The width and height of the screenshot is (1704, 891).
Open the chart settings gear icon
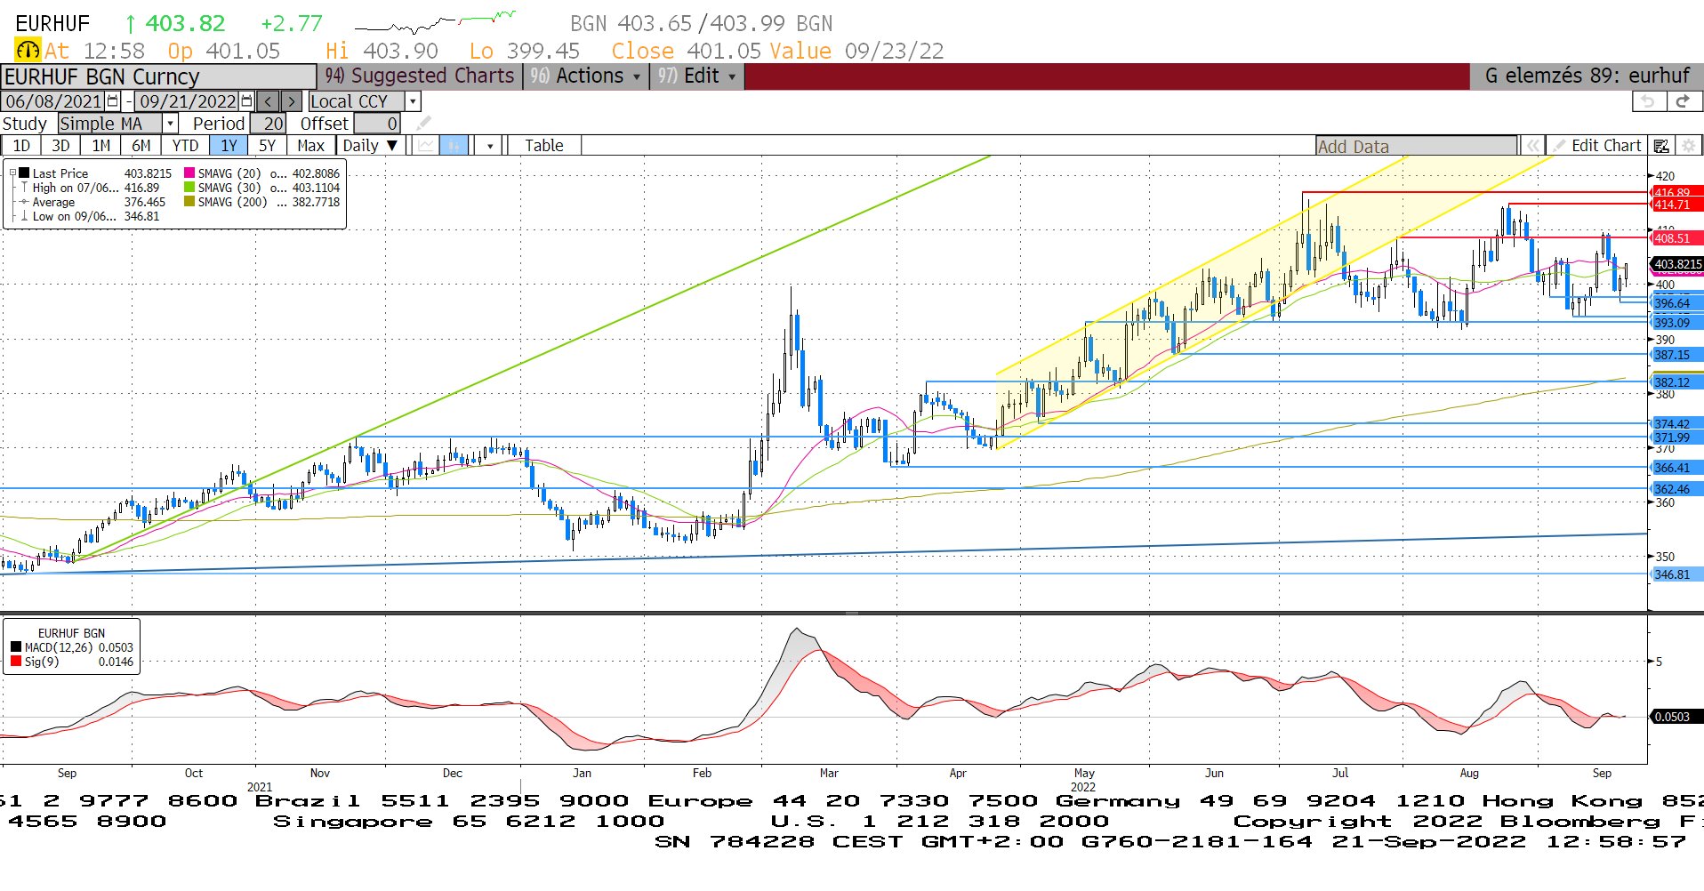coord(1688,146)
